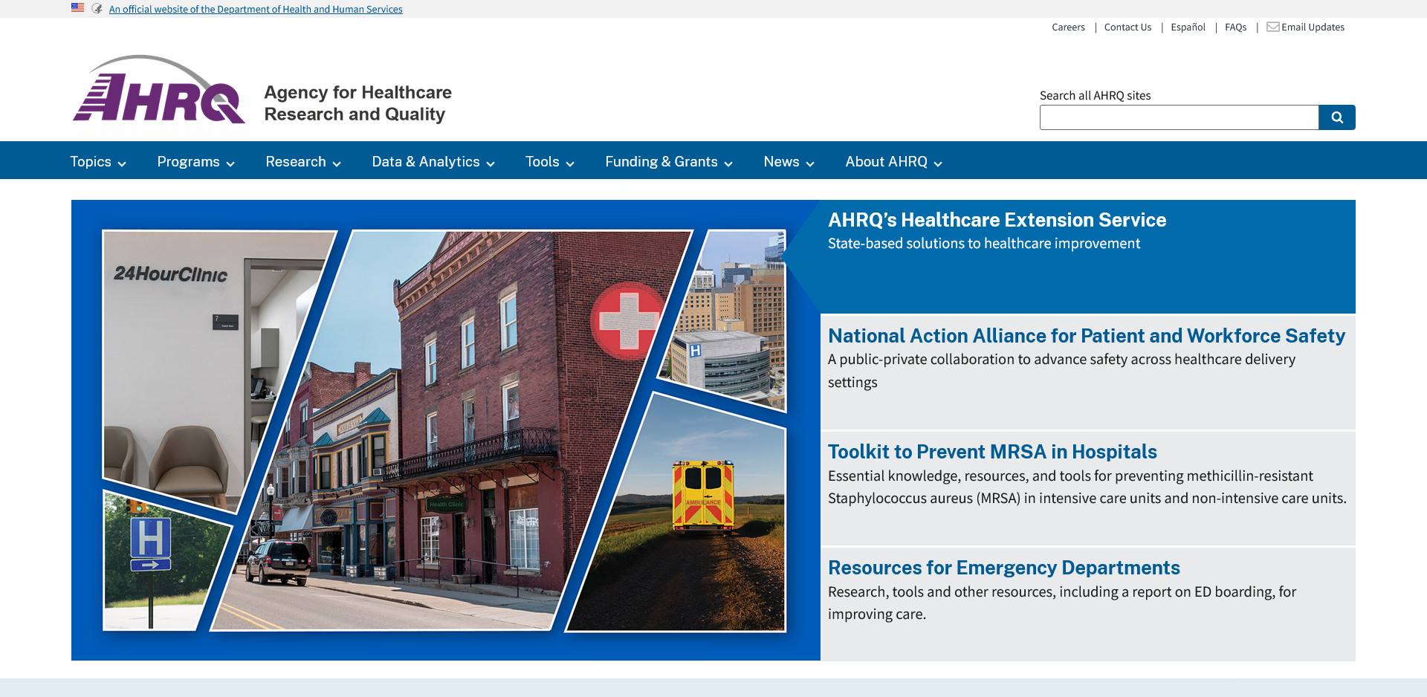Click the HHS seal icon in banner
Viewport: 1427px width, 697px height.
(x=97, y=9)
